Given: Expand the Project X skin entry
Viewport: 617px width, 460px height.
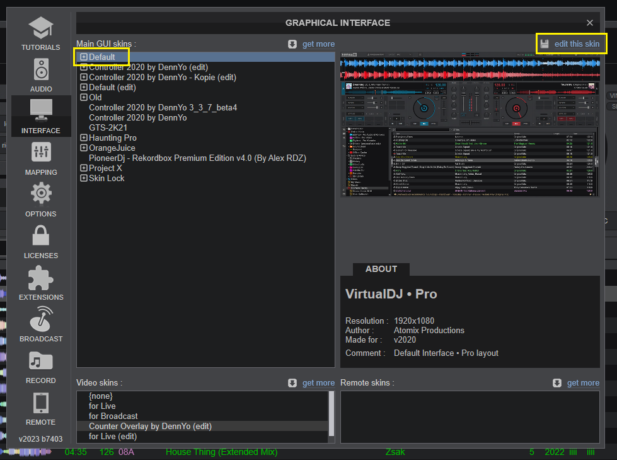Looking at the screenshot, I should pyautogui.click(x=83, y=168).
